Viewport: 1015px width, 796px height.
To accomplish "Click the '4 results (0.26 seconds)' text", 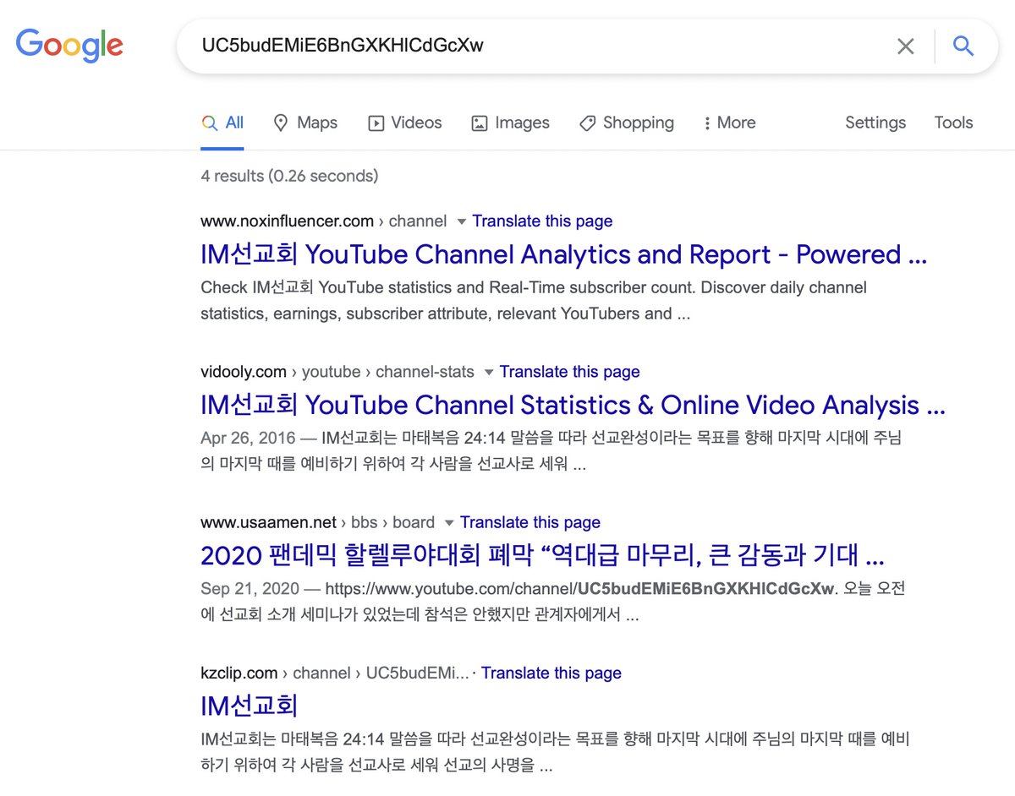I will pos(289,176).
